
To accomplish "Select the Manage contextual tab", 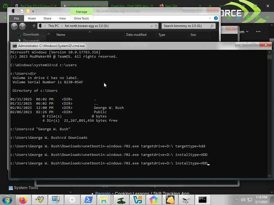I will (x=82, y=12).
